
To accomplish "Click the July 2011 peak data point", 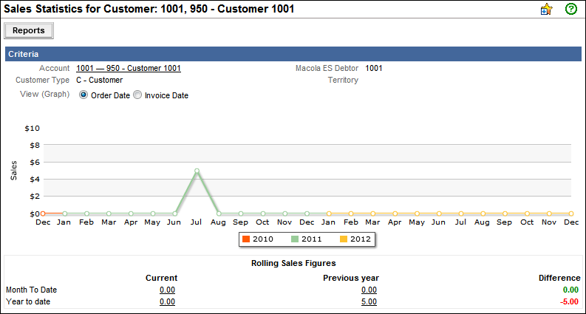I will coord(197,171).
